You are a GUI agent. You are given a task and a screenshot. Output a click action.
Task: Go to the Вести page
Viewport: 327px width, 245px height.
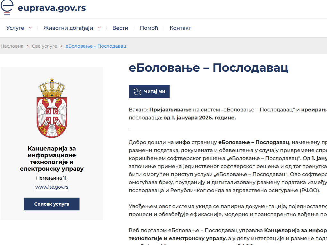pos(120,28)
